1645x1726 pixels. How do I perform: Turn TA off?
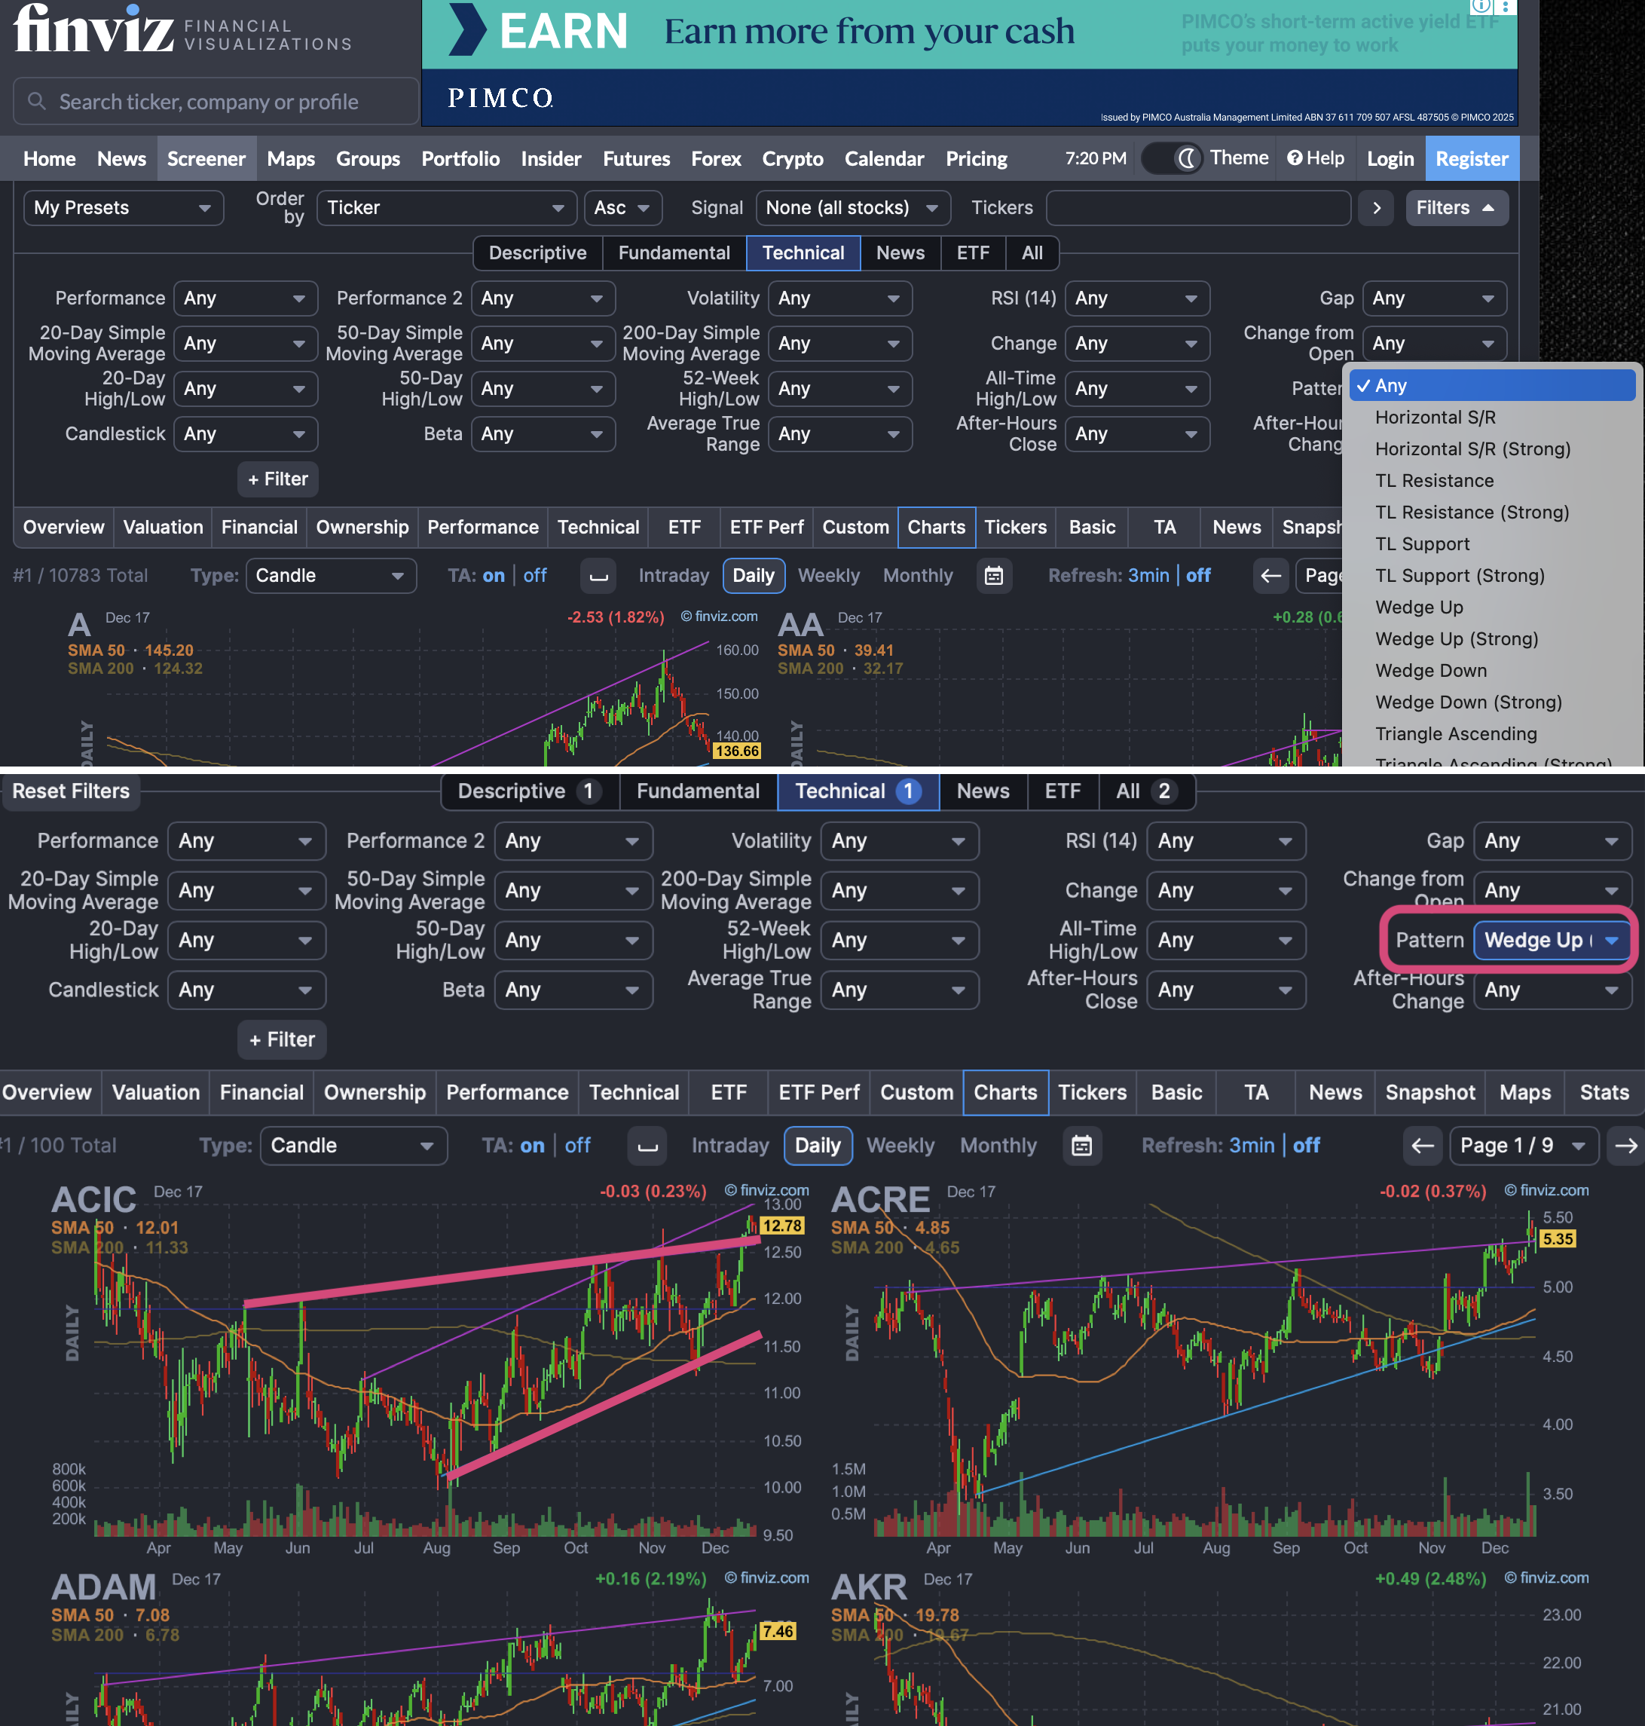point(578,1146)
